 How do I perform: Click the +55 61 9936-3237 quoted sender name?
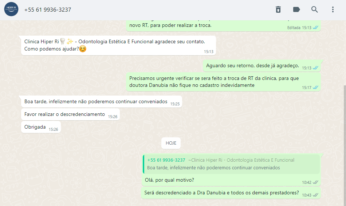(x=166, y=160)
